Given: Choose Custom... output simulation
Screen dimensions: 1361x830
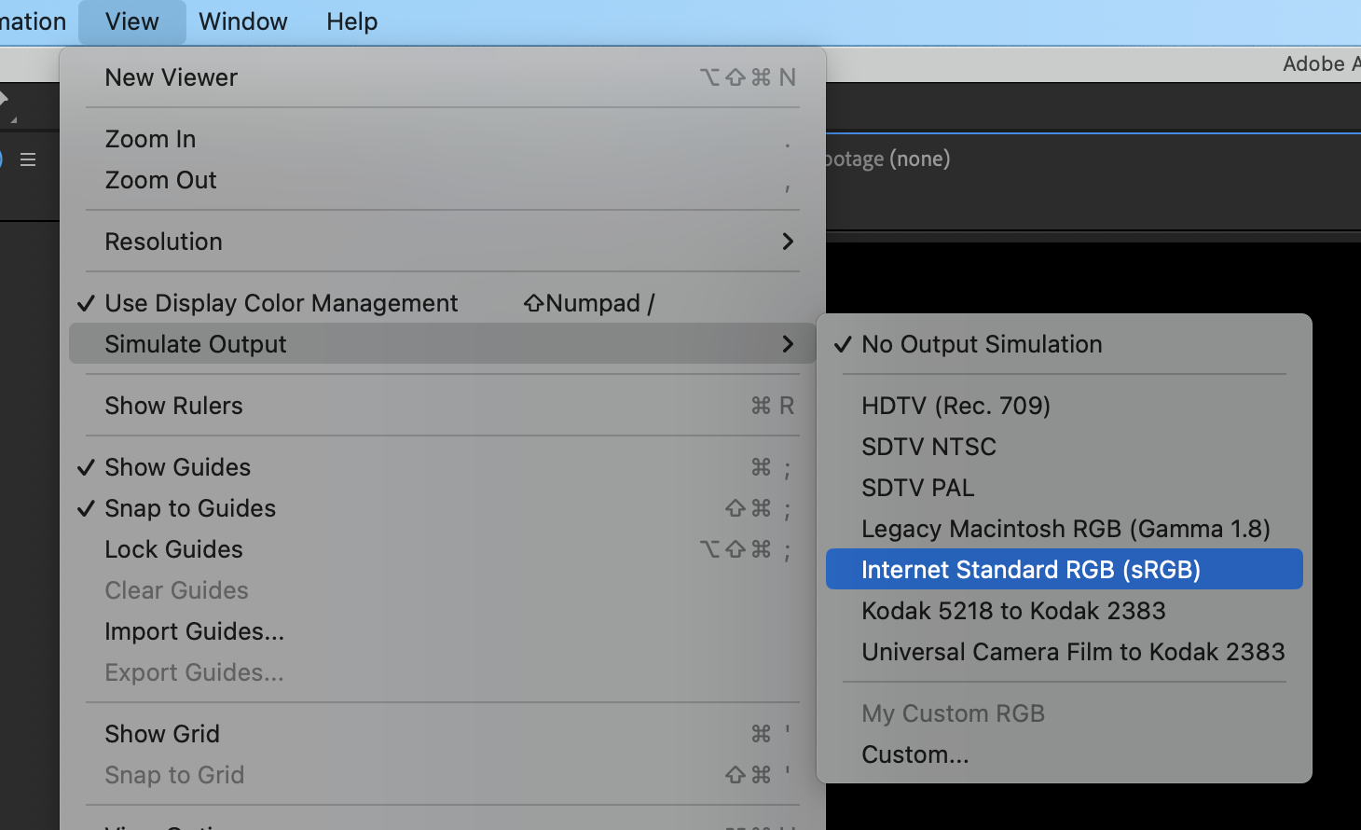Looking at the screenshot, I should (x=914, y=754).
